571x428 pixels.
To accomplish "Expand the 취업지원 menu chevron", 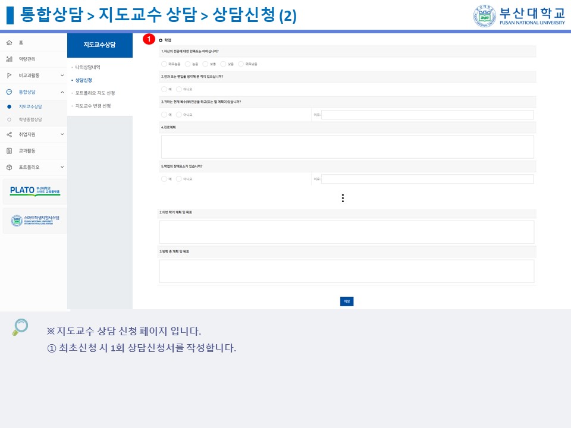I will (x=62, y=134).
